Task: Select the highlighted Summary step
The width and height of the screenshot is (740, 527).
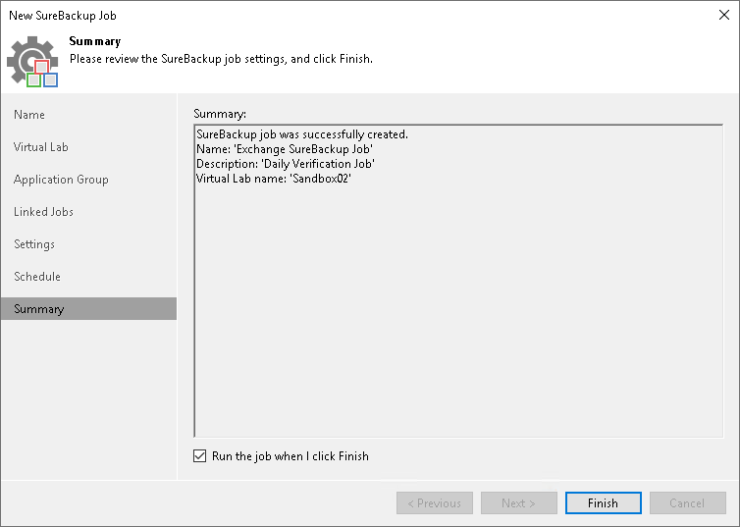Action: (x=88, y=308)
